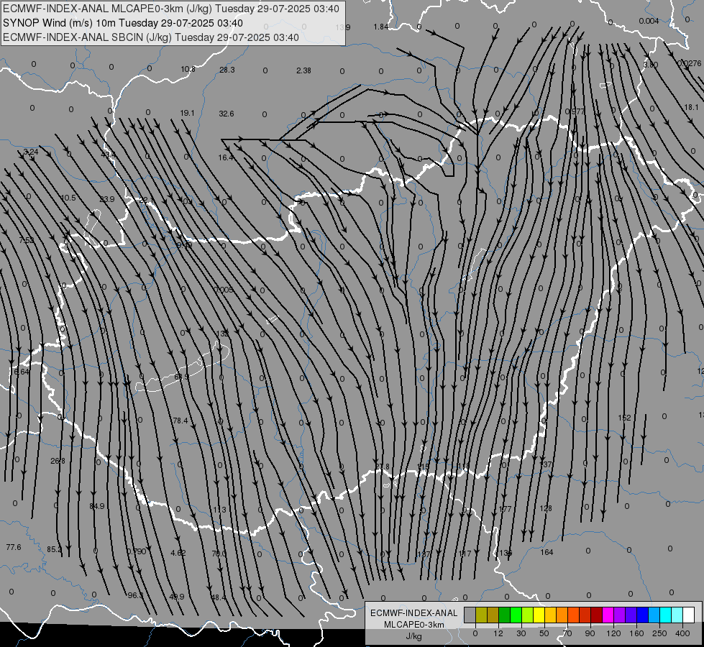The height and width of the screenshot is (647, 704).
Task: Click the J/kg unit label in legend
Action: pos(413,636)
